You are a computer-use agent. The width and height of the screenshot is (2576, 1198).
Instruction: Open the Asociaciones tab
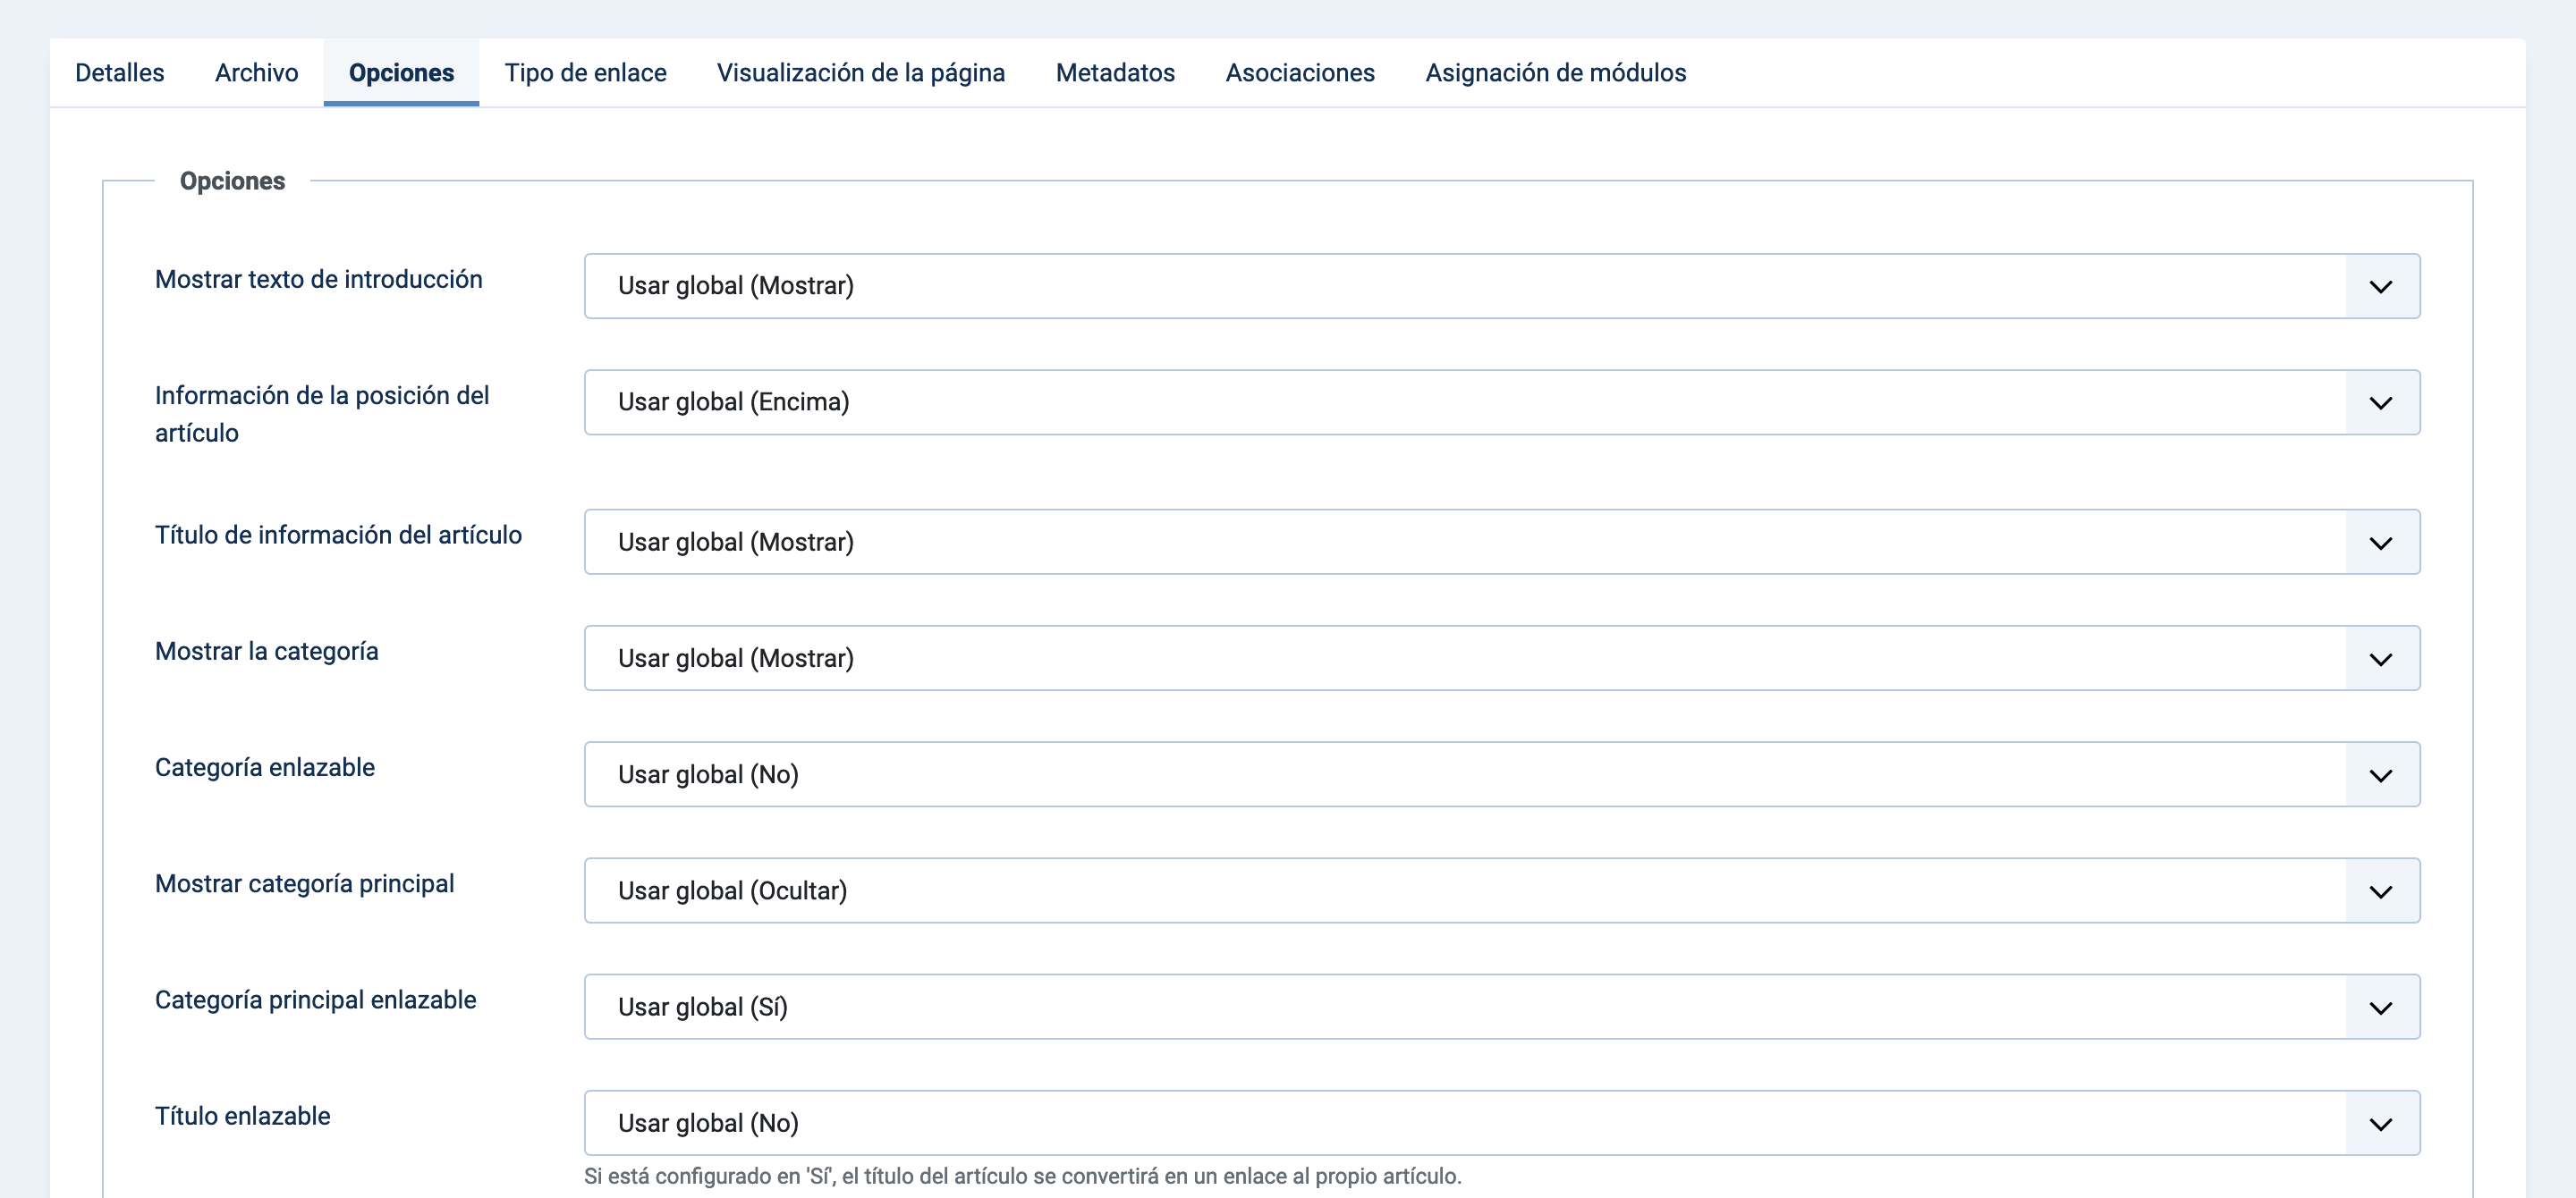coord(1300,73)
